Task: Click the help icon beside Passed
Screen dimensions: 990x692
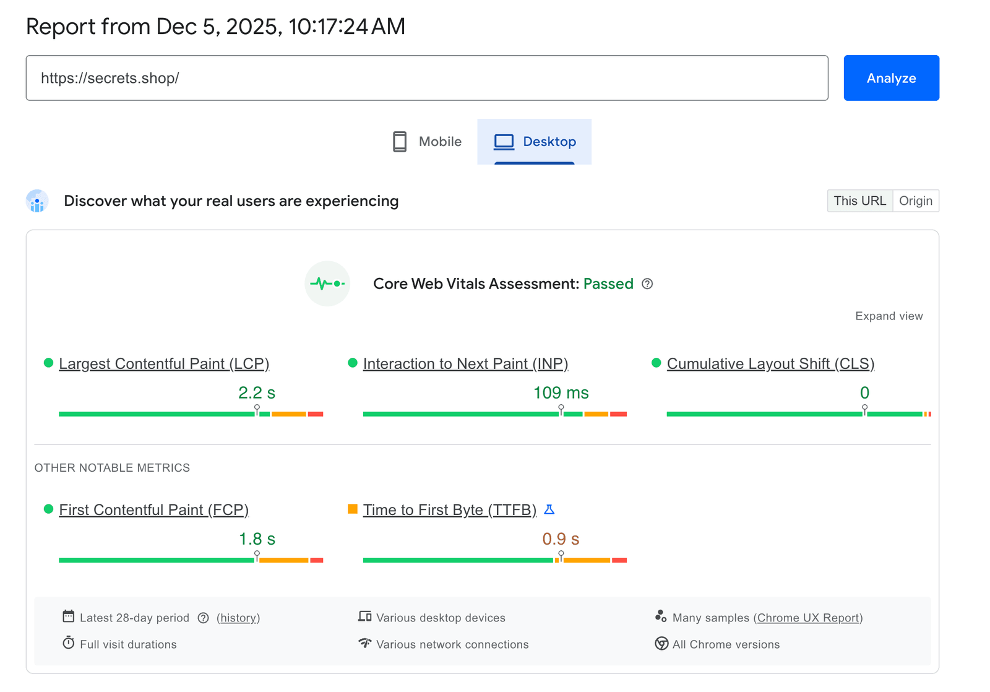Action: (647, 283)
